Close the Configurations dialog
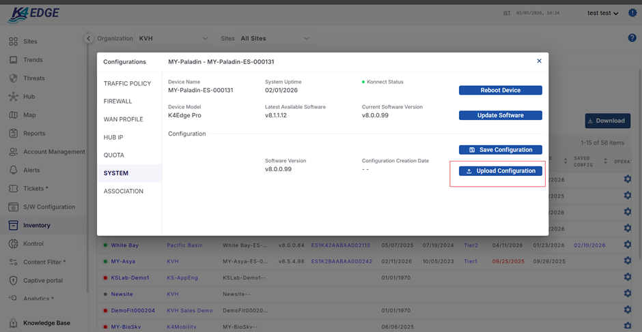Screen dimensions: 642x332 tap(539, 61)
